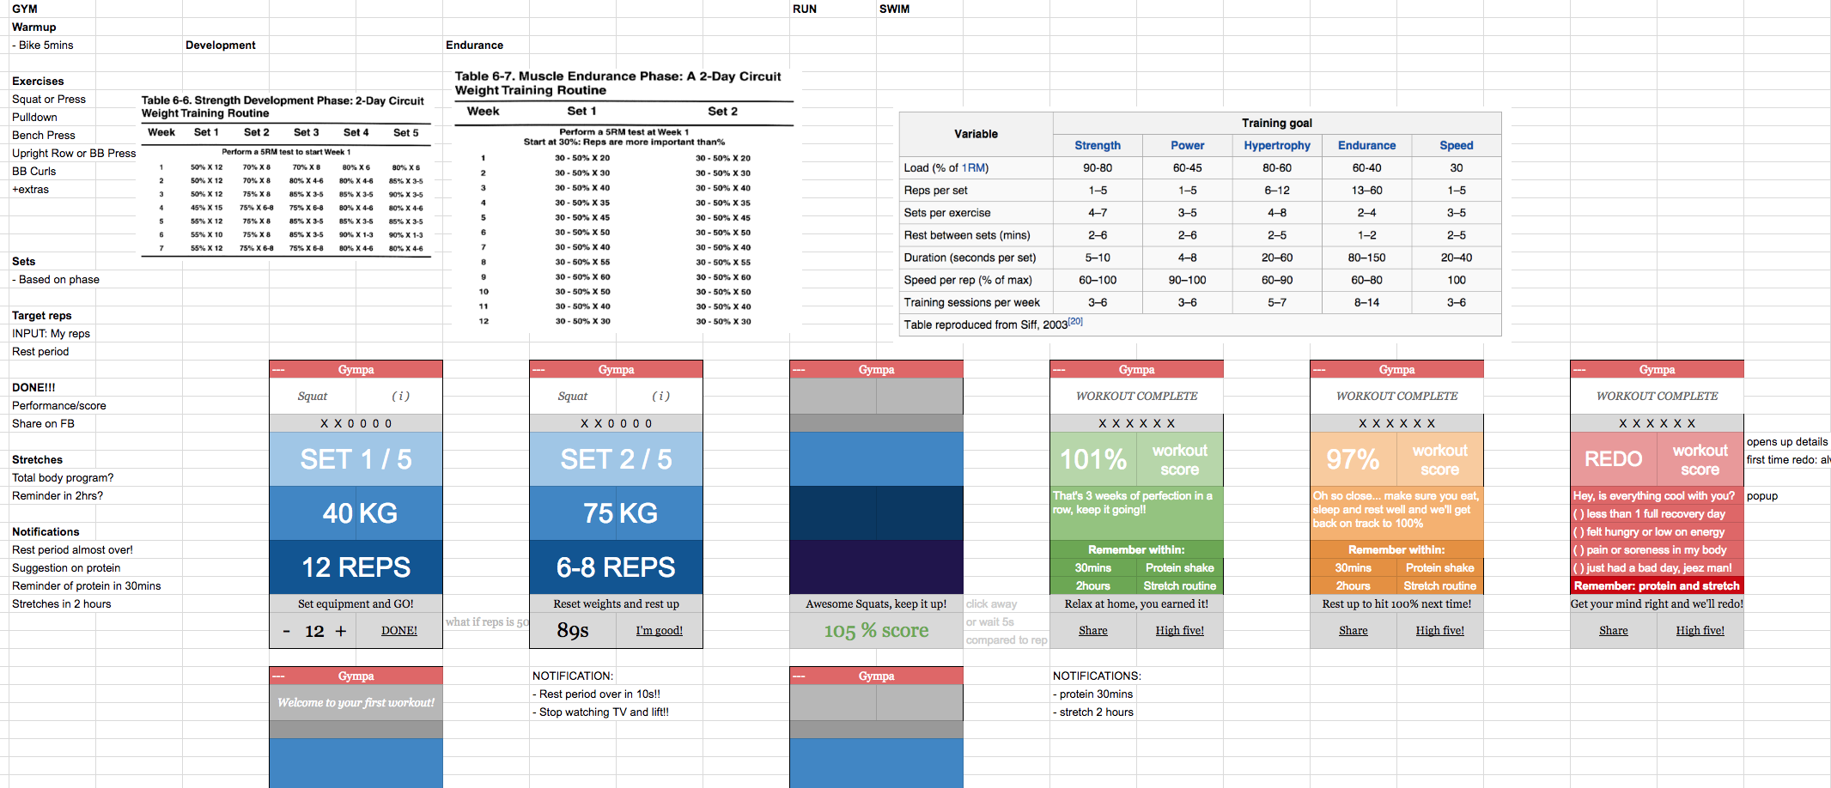
Task: Click the orange 97% score block
Action: point(1353,459)
